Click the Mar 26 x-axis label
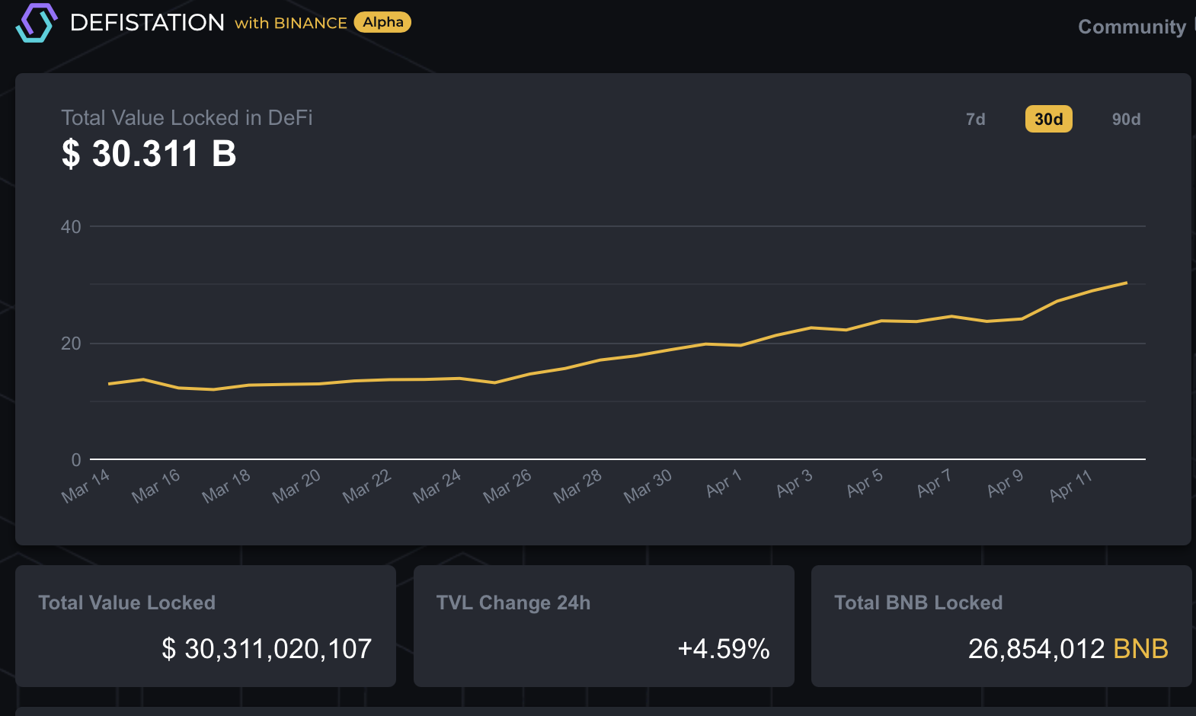Image resolution: width=1196 pixels, height=716 pixels. 507,487
